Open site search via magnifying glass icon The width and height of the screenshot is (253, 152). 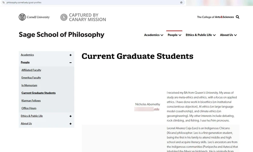pyautogui.click(x=238, y=17)
